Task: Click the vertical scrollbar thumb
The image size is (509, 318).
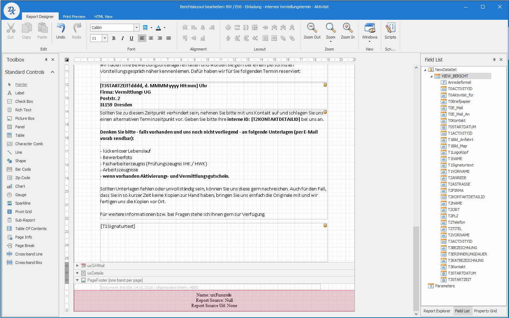Action: 416,269
